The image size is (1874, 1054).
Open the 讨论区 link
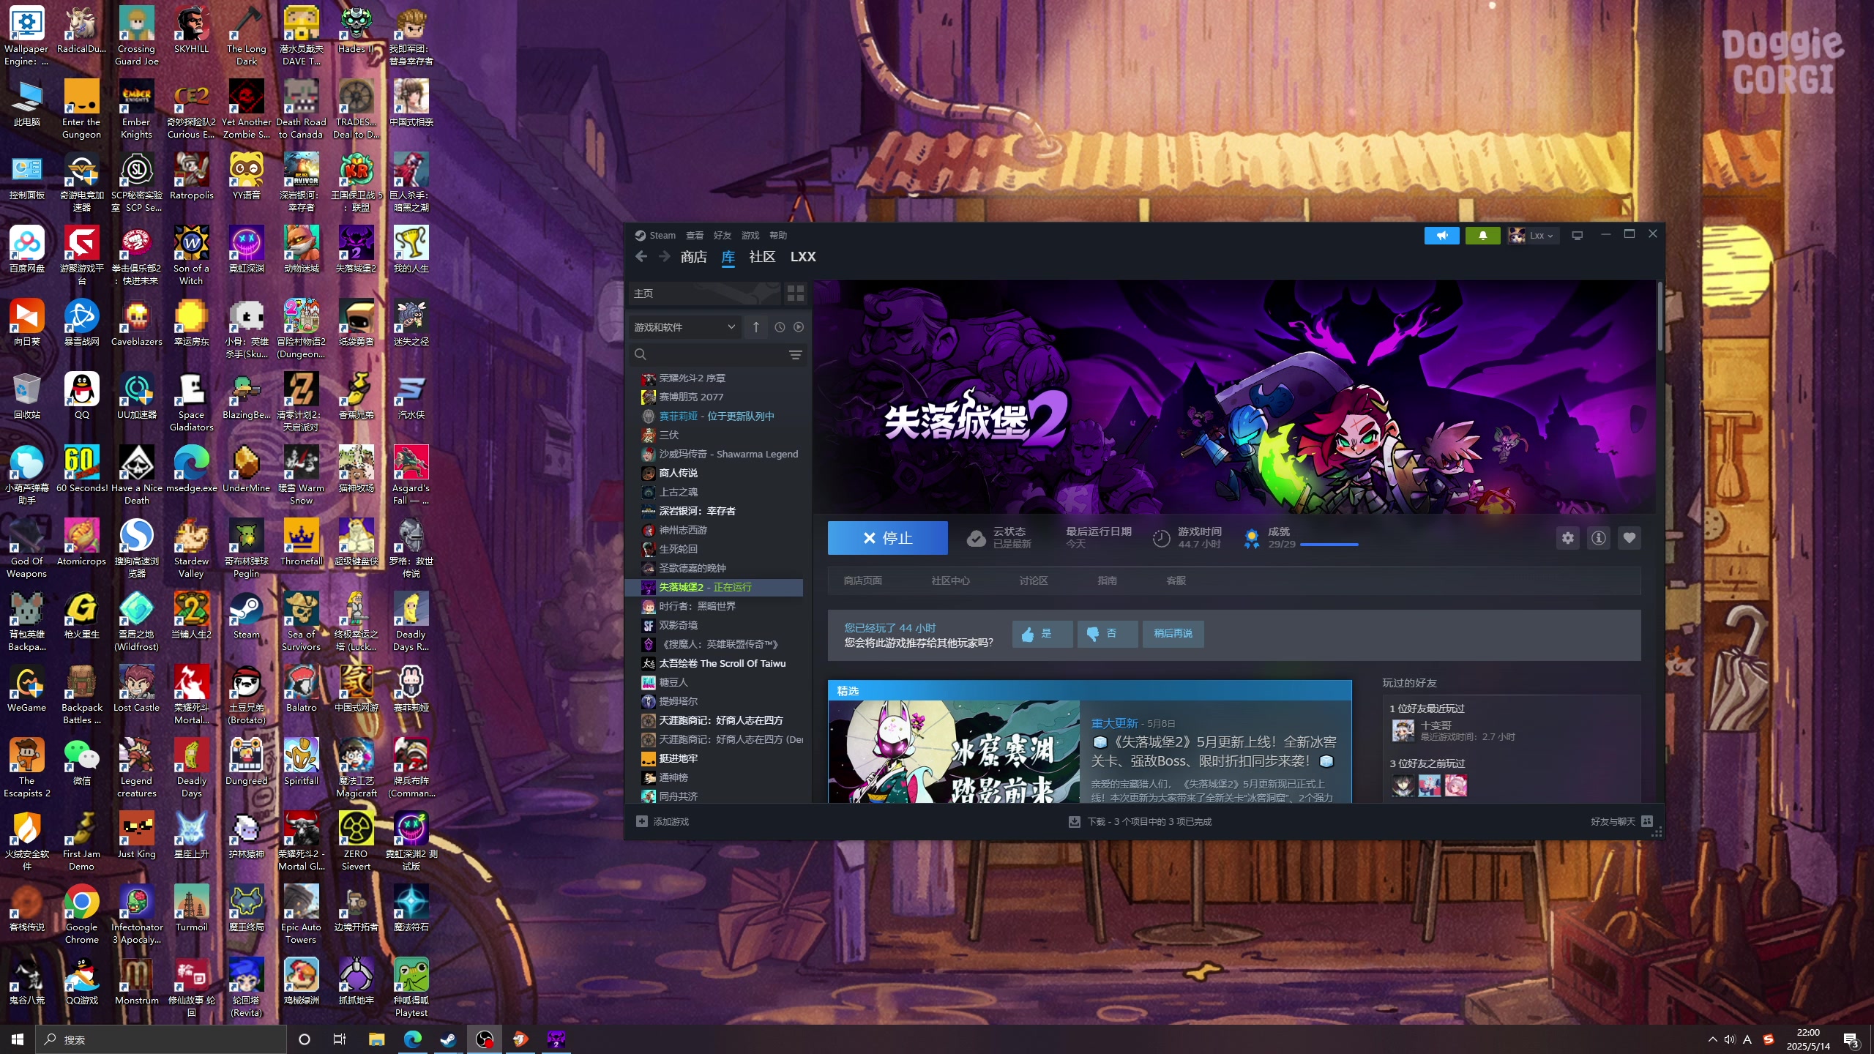[1033, 580]
